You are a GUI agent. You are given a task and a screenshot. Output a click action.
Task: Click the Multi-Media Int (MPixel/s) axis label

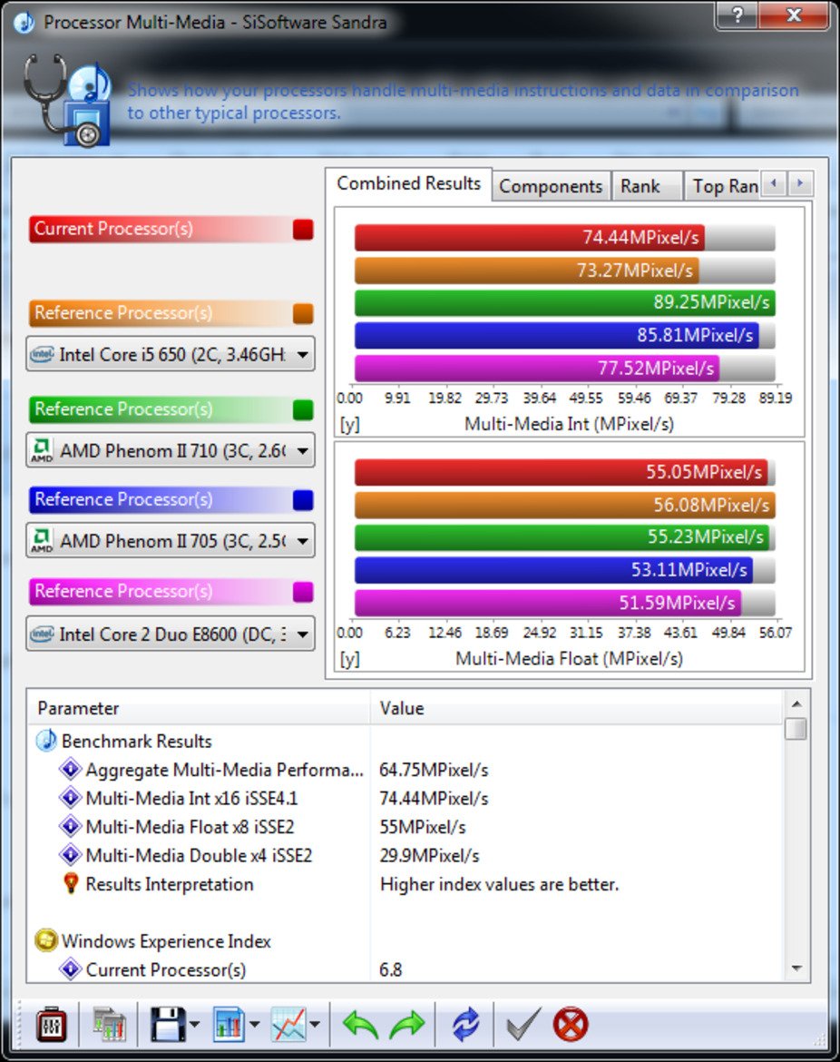click(x=569, y=424)
